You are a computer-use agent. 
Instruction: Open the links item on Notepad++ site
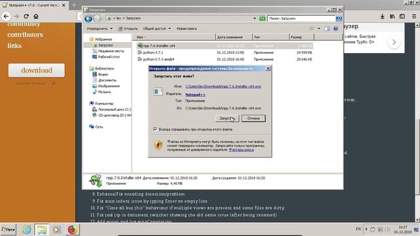pos(14,46)
